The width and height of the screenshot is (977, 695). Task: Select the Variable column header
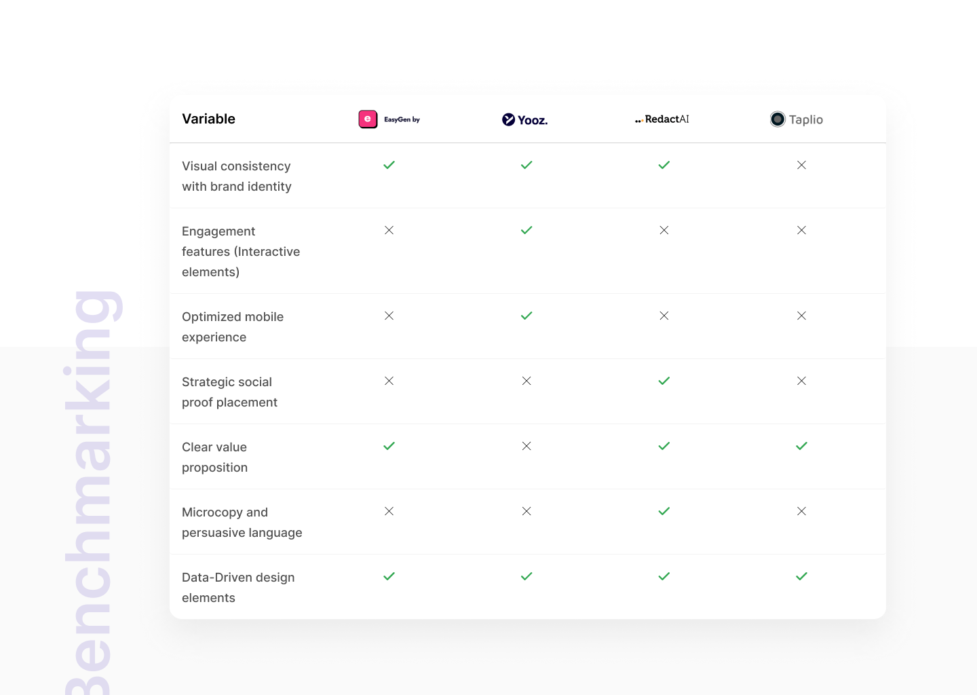point(208,119)
